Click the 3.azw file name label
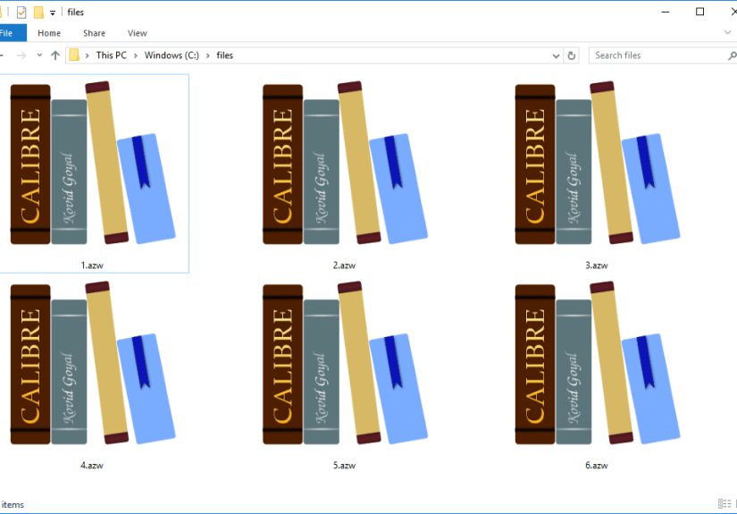737x514 pixels. tap(597, 265)
